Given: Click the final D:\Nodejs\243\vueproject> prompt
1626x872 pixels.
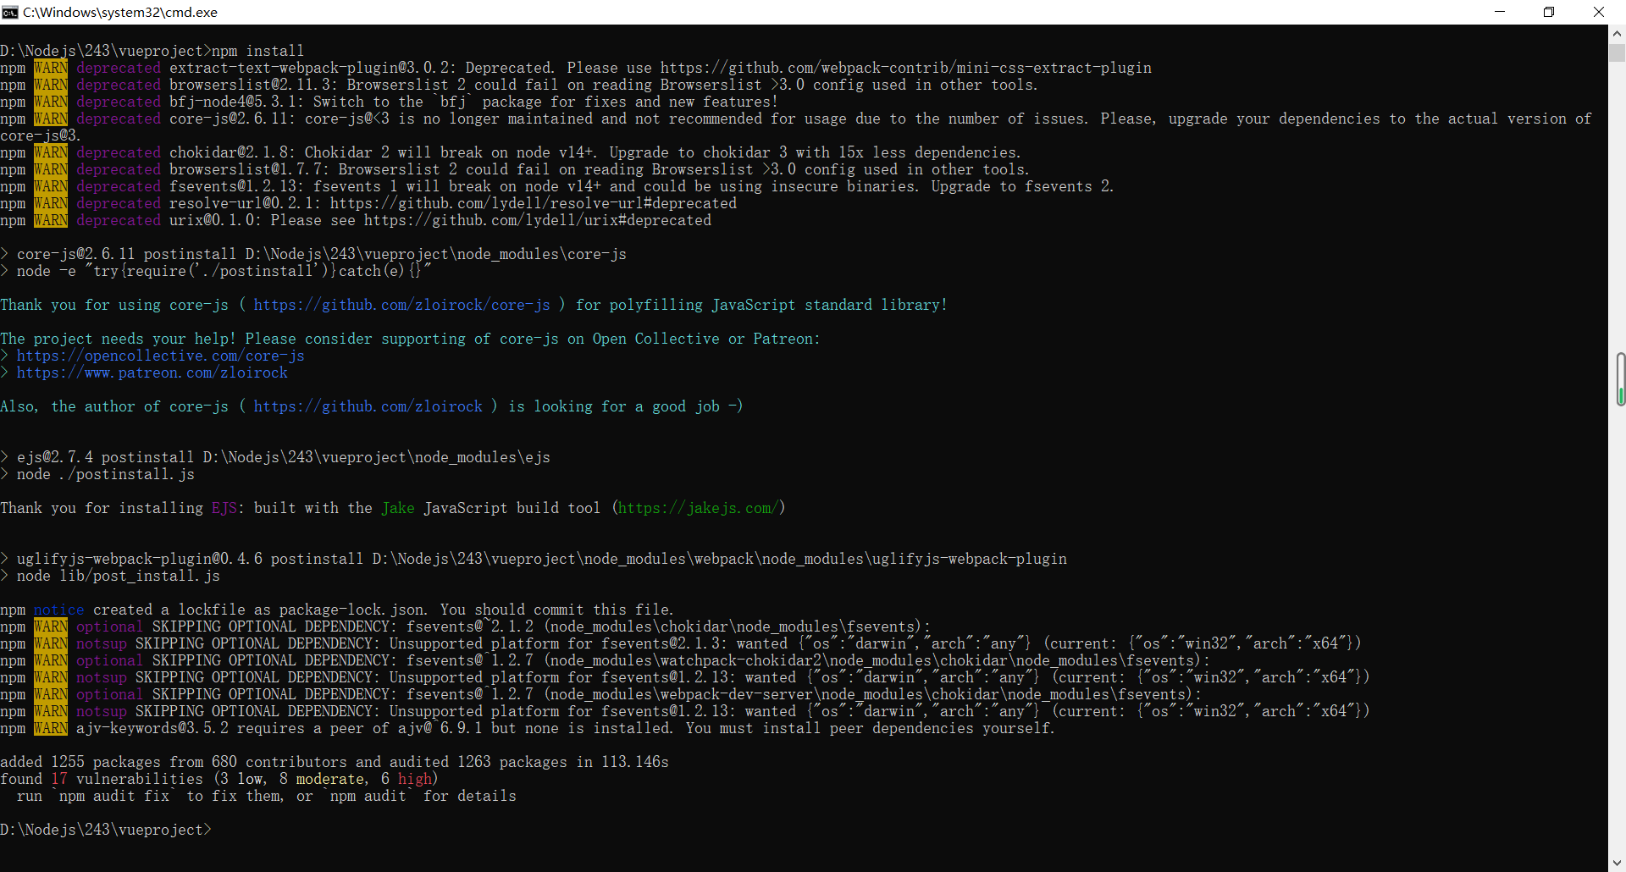Looking at the screenshot, I should (106, 830).
